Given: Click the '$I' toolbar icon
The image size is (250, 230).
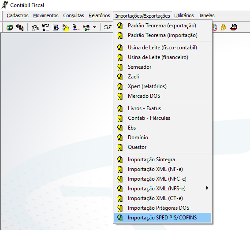Looking at the screenshot, I should click(x=108, y=27).
